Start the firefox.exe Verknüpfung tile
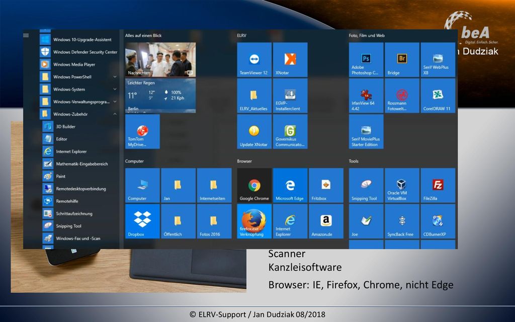Viewport: 515px width, 322px height. pos(254,221)
